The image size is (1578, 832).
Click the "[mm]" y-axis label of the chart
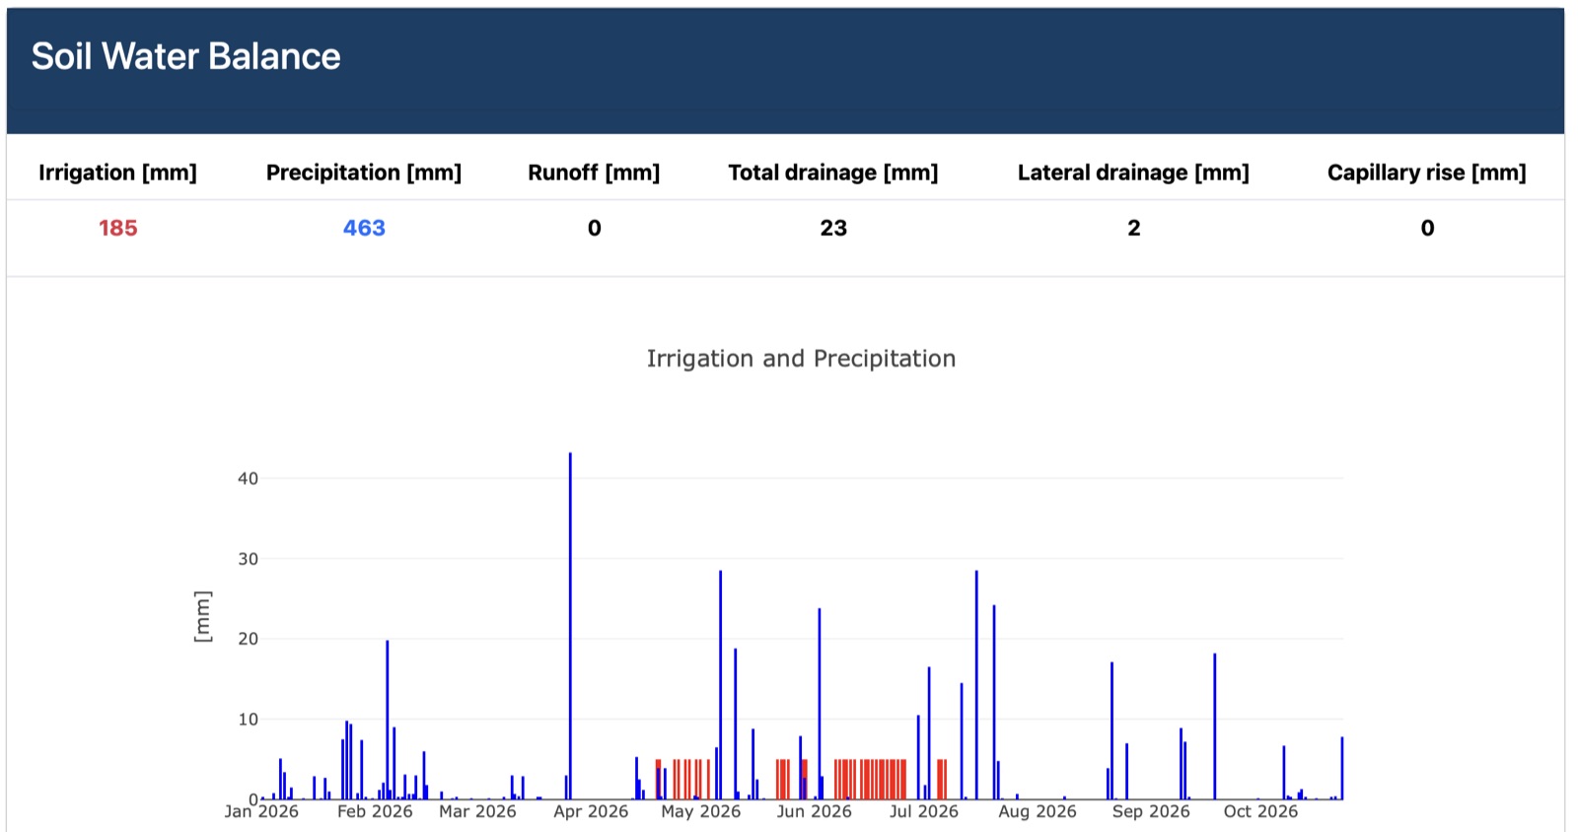[202, 617]
